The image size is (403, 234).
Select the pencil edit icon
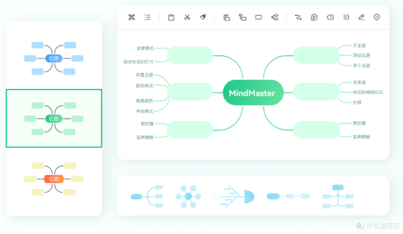coord(361,17)
